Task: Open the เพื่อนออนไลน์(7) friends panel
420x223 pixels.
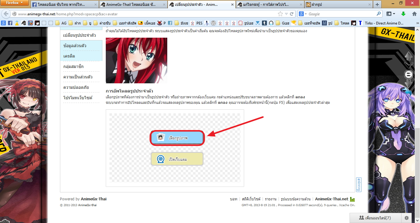Action: pyautogui.click(x=375, y=218)
